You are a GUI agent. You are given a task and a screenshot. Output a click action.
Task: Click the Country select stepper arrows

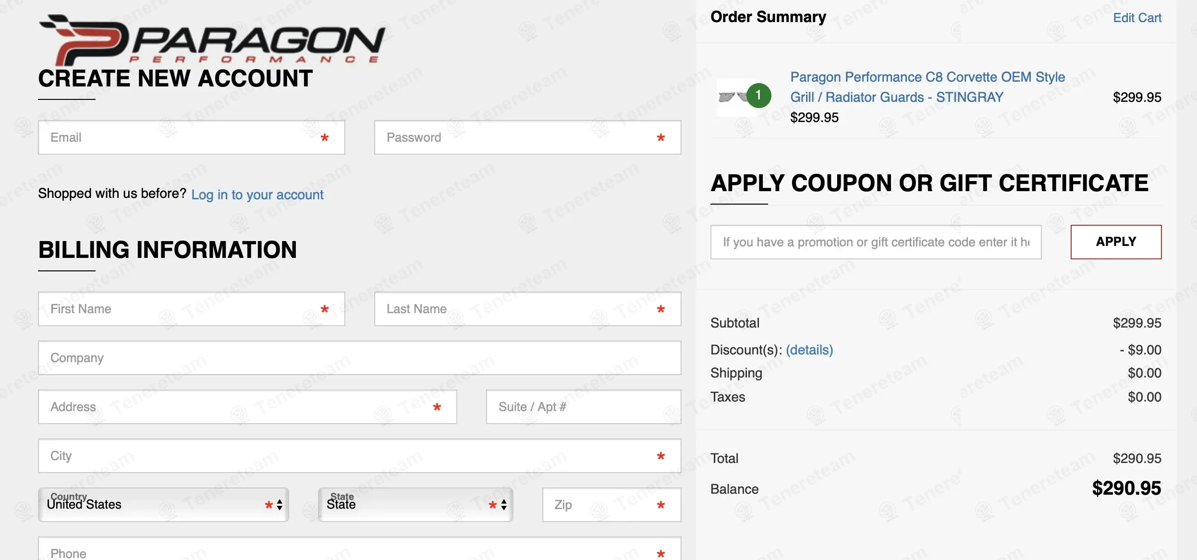click(x=280, y=505)
